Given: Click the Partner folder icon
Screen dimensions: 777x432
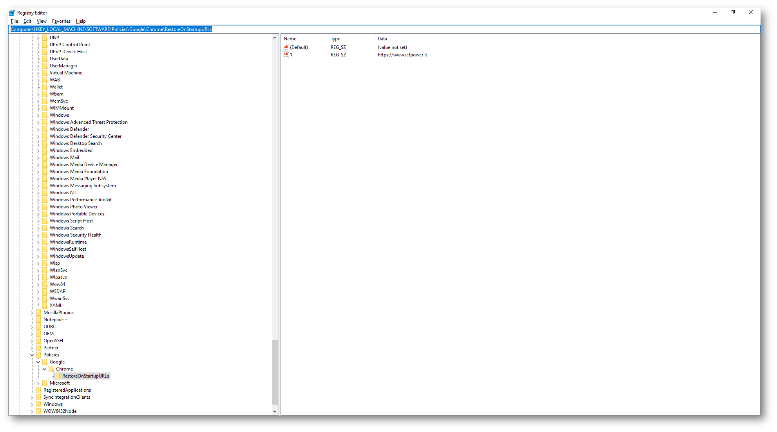Looking at the screenshot, I should [x=39, y=348].
